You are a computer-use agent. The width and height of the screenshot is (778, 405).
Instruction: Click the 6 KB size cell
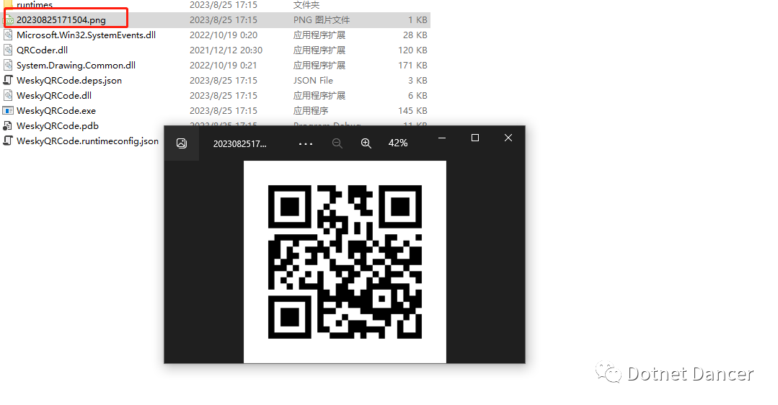tap(417, 96)
